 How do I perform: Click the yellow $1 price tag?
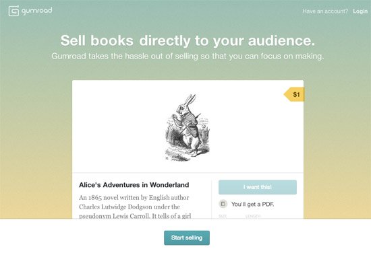294,94
